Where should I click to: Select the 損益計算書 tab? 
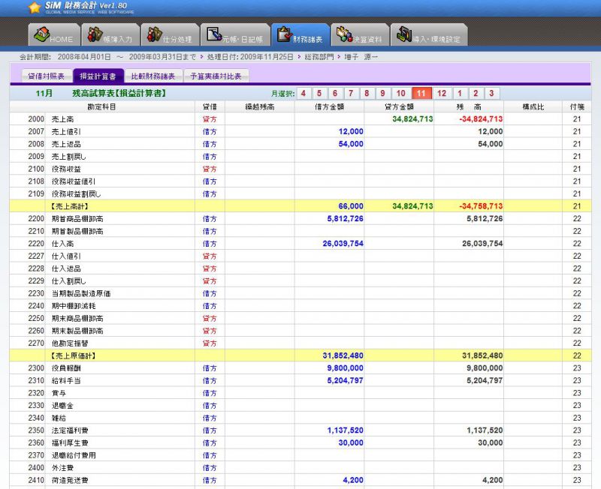coord(97,76)
